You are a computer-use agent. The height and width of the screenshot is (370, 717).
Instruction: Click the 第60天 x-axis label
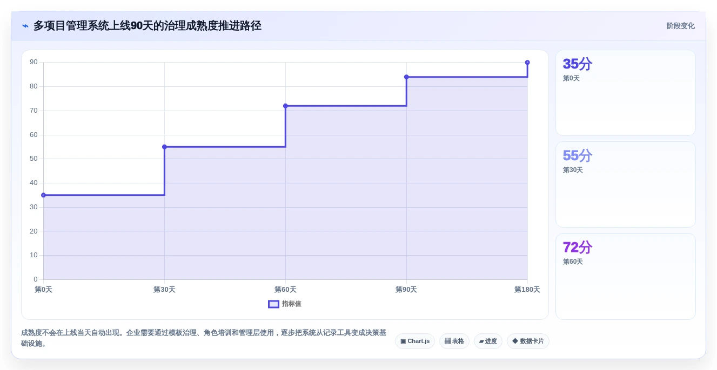[285, 290]
